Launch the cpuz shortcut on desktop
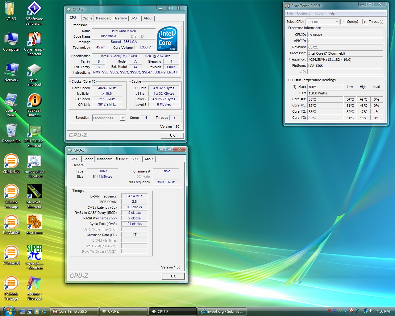 click(34, 75)
